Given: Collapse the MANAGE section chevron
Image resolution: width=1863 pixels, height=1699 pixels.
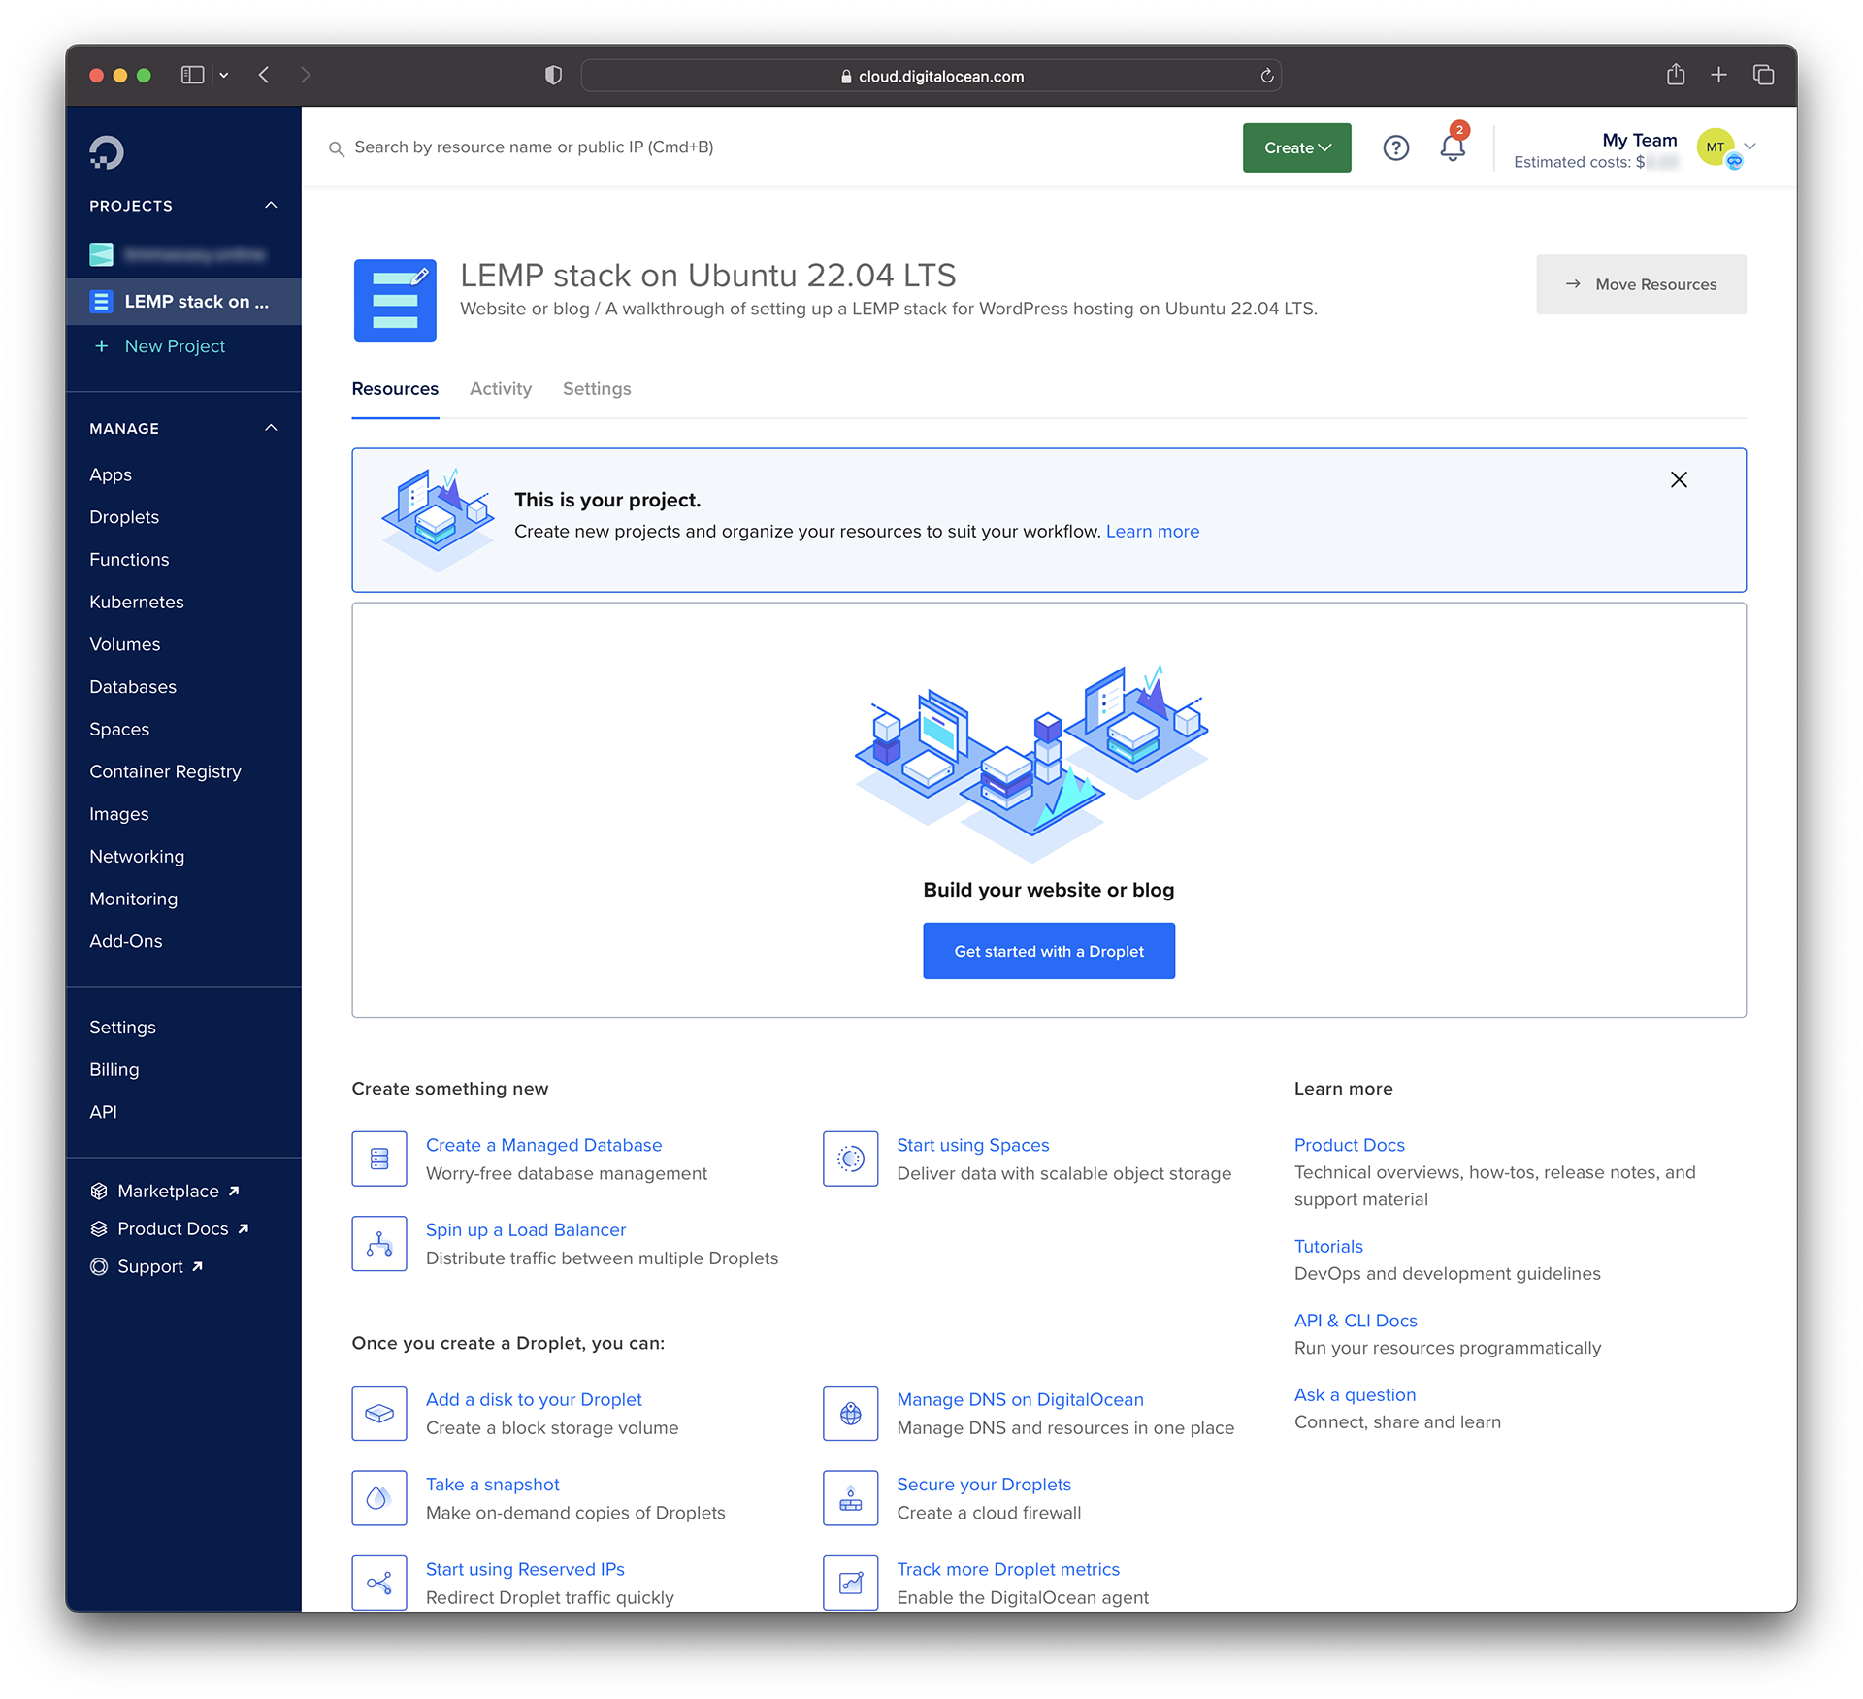Looking at the screenshot, I should pyautogui.click(x=271, y=427).
